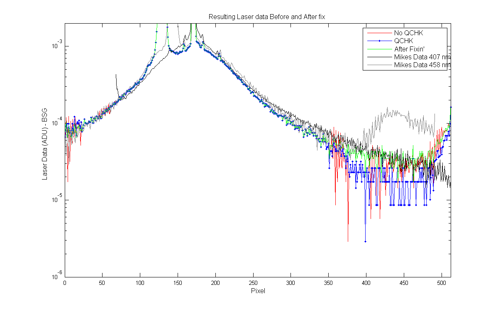498x311 pixels.
Task: Click the y-axis tick label ten to the minus 5
Action: point(57,199)
